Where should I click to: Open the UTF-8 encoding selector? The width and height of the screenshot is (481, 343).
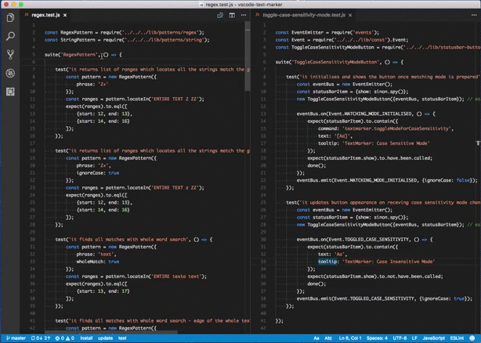400,338
